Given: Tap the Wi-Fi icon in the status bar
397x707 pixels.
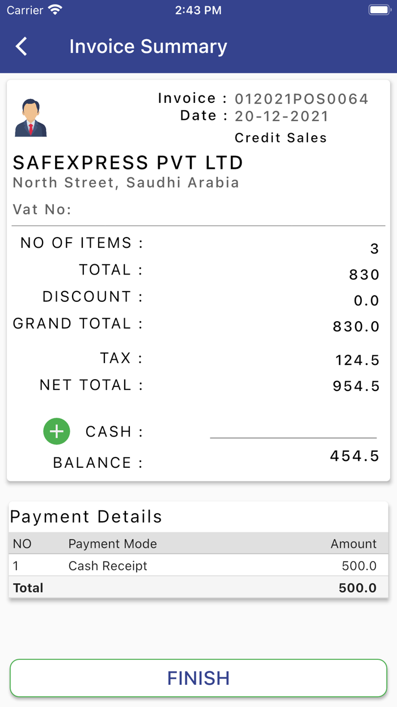Looking at the screenshot, I should [x=54, y=9].
